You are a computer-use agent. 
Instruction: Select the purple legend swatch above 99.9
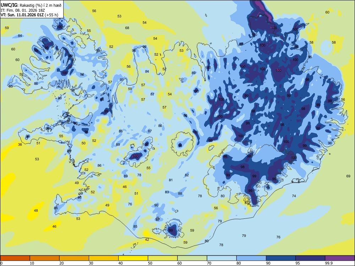click(x=340, y=258)
